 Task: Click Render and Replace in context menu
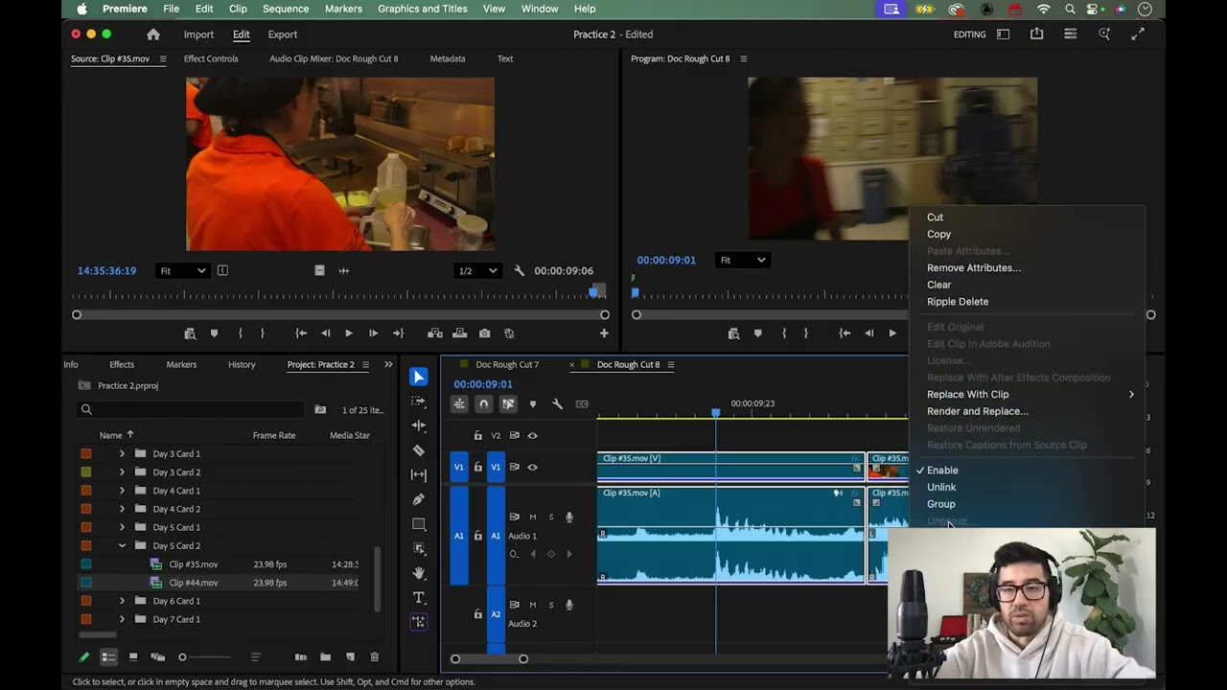pos(978,411)
